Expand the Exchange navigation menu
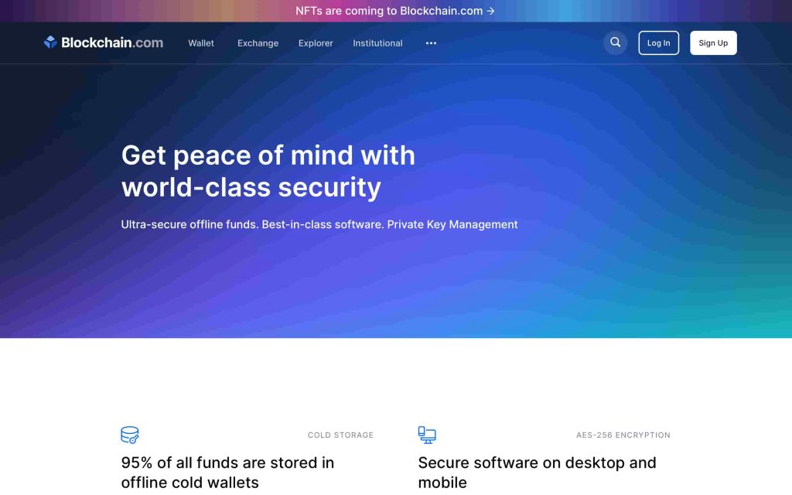 point(258,43)
